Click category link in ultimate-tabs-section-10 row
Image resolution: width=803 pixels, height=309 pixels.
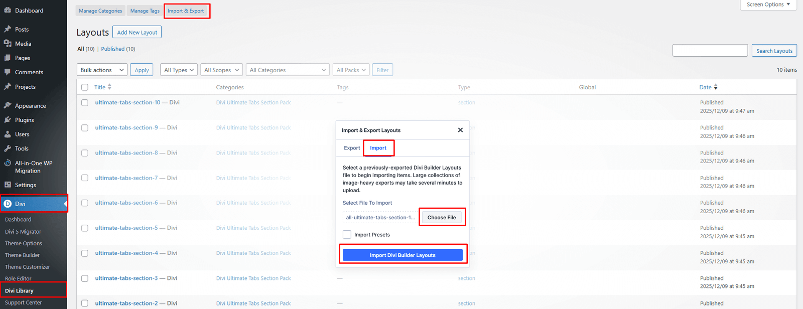coord(253,102)
